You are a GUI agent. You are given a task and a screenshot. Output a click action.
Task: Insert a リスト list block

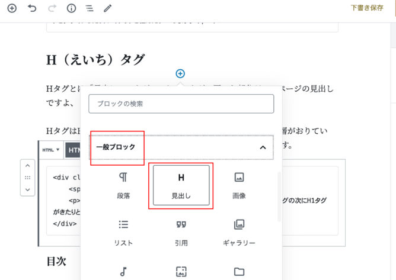pos(123,233)
